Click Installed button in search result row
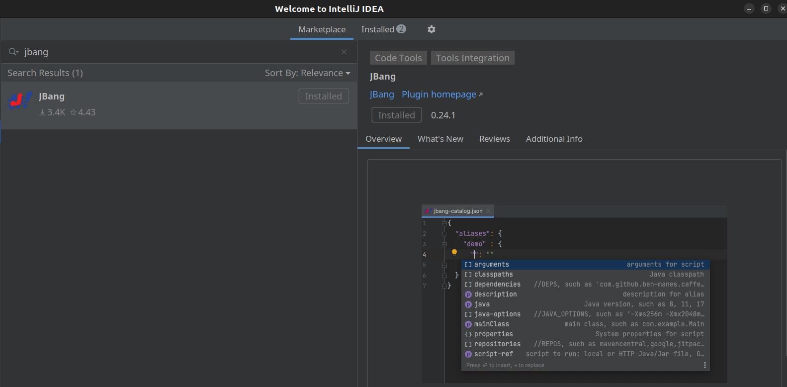787x387 pixels. (x=324, y=96)
